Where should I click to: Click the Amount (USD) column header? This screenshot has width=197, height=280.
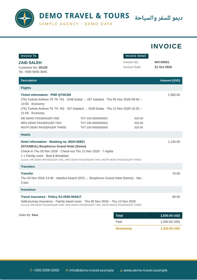point(170,81)
